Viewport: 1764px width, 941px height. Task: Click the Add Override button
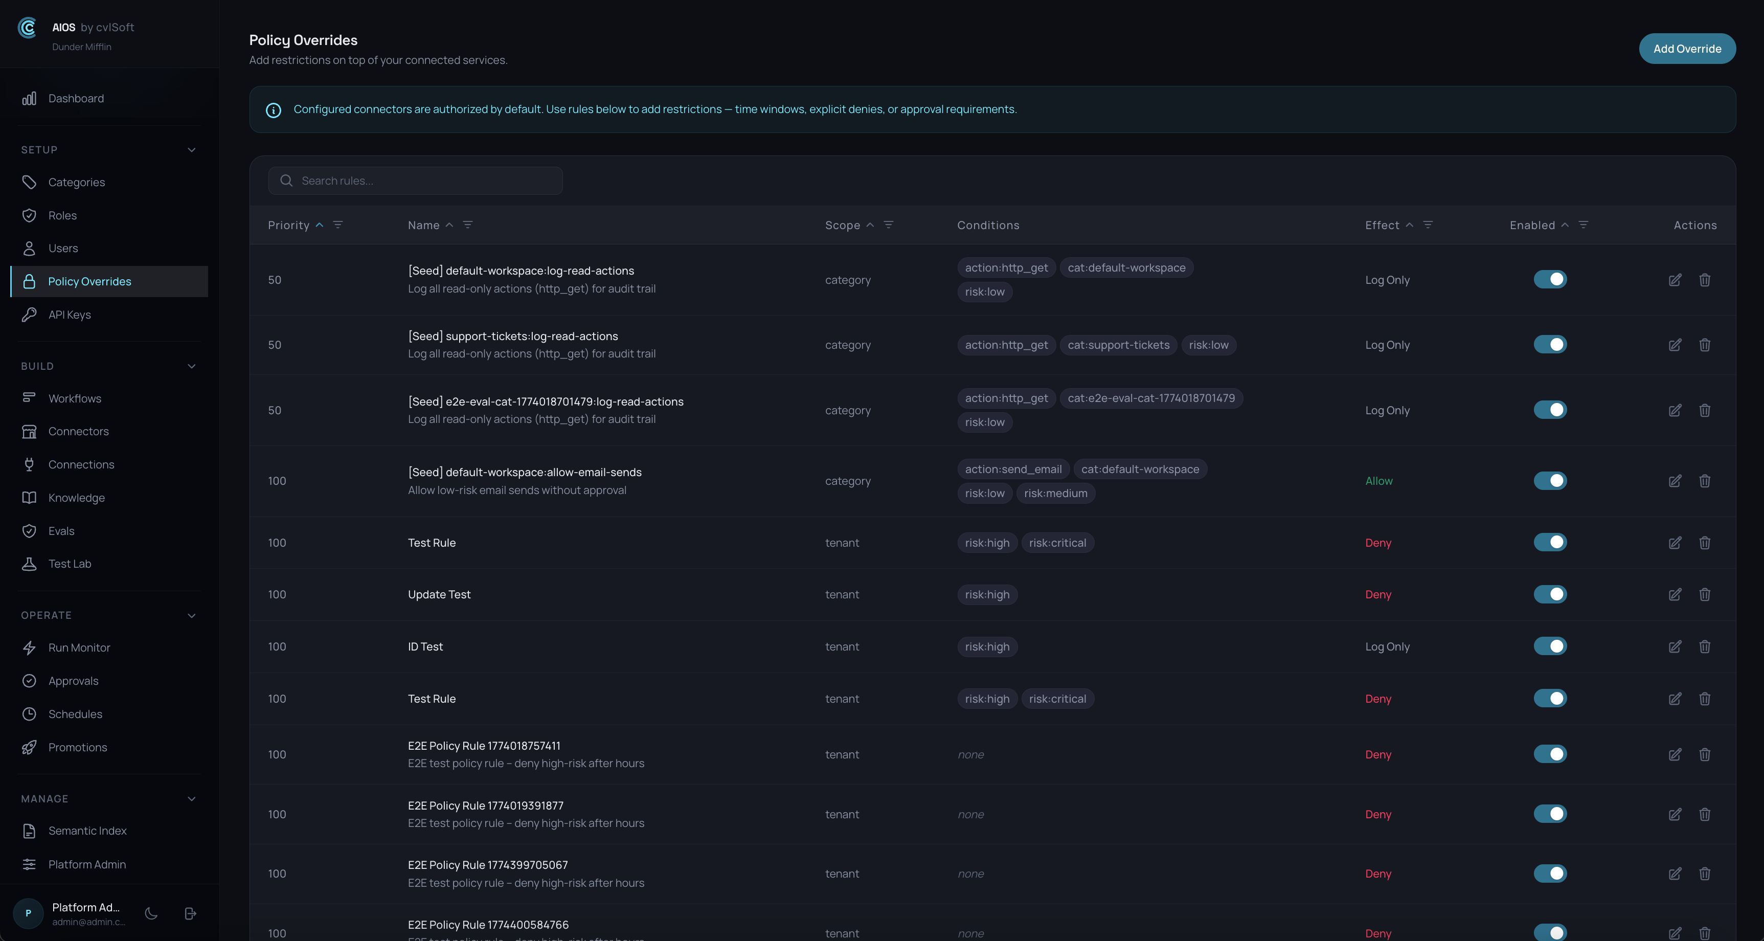point(1687,48)
